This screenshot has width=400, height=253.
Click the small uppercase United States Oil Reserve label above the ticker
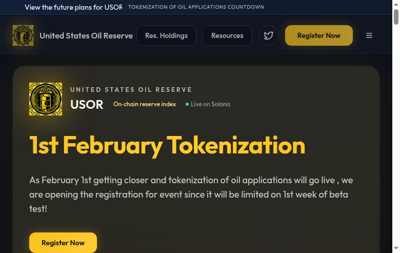click(131, 90)
